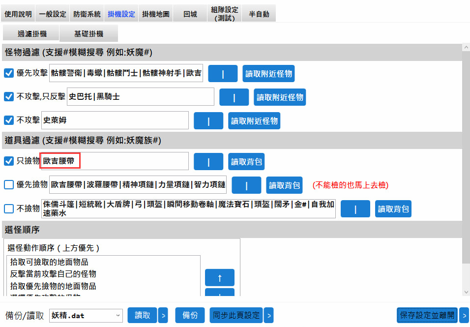470x327 pixels.
Task: Click the "|" separator button beside 只撿物 field
Action: click(208, 161)
